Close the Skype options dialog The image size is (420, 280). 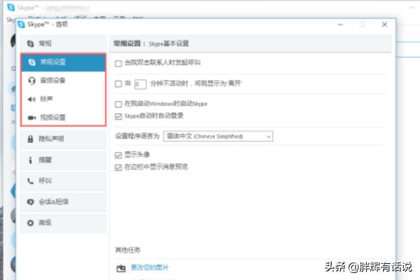pos(384,24)
